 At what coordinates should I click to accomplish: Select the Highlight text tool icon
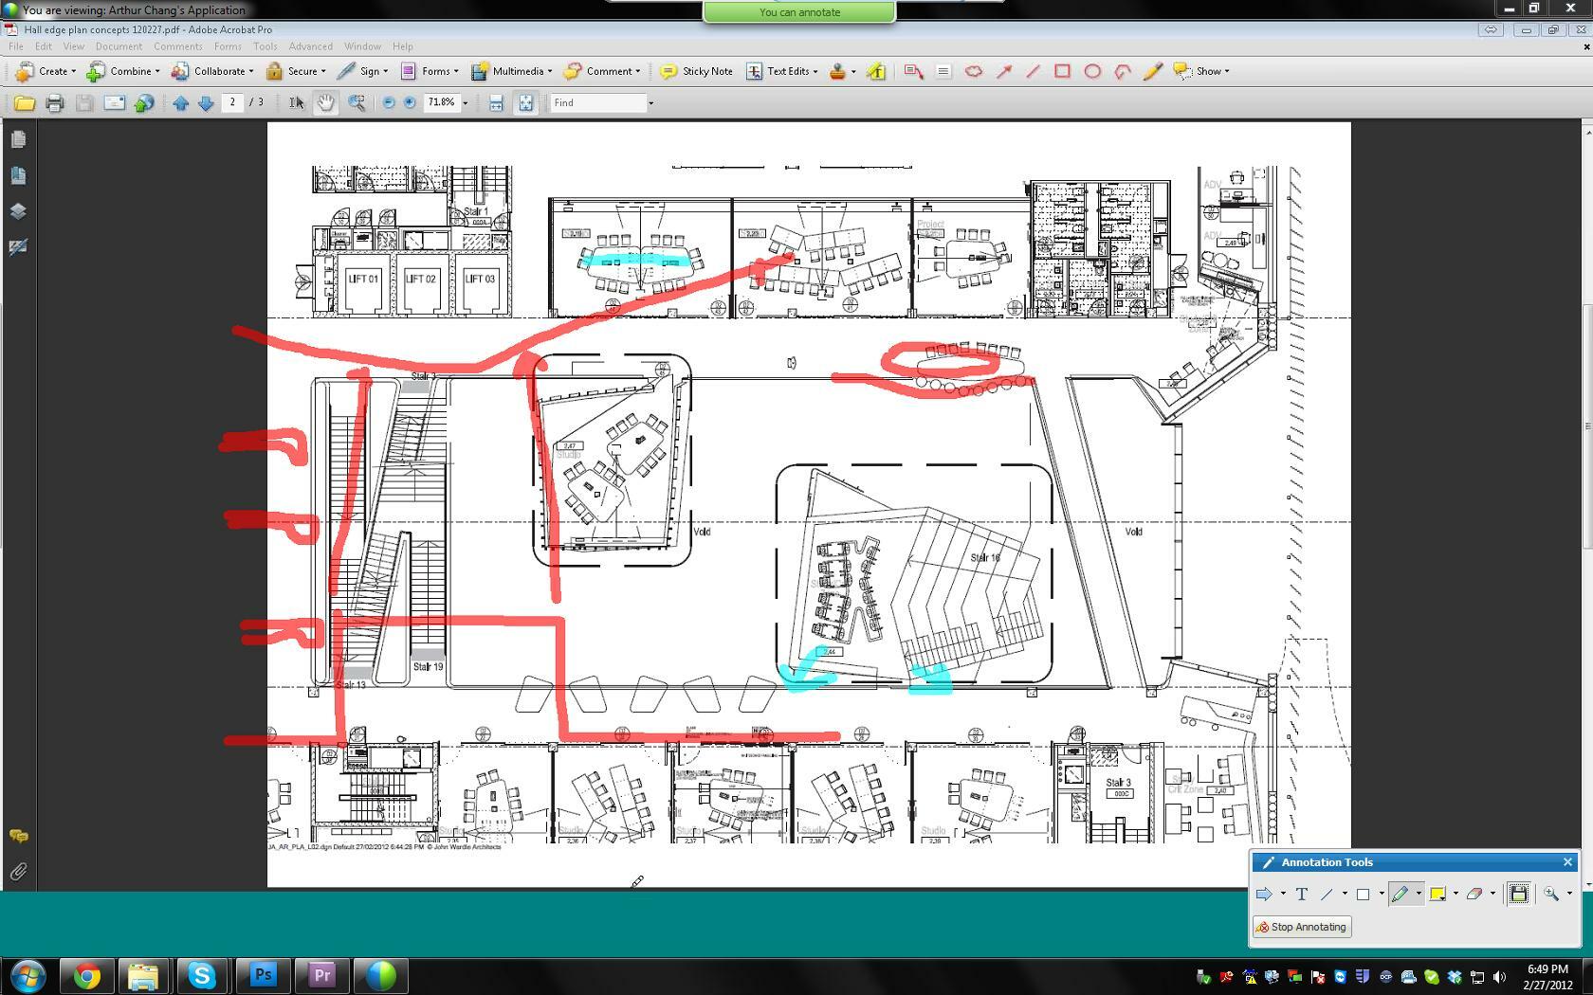876,71
